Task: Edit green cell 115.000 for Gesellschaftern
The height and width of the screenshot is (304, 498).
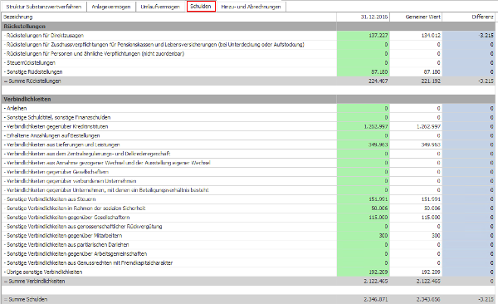Action: click(364, 218)
